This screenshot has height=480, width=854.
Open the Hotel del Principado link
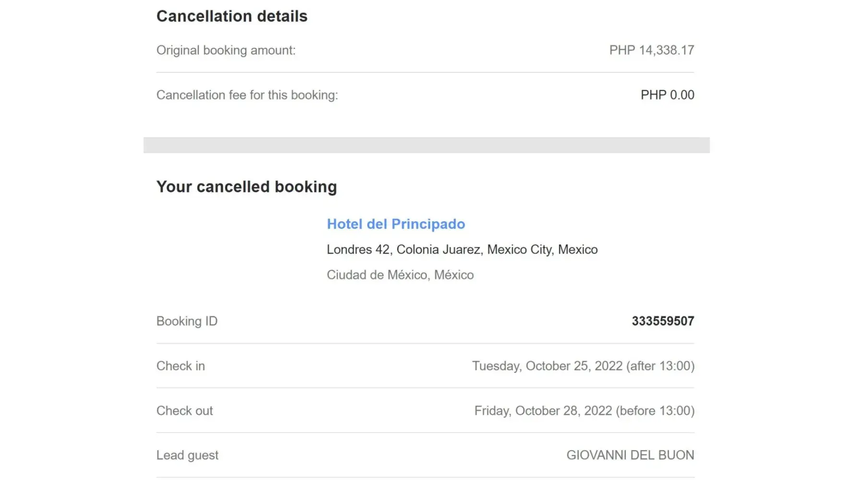[x=396, y=224]
